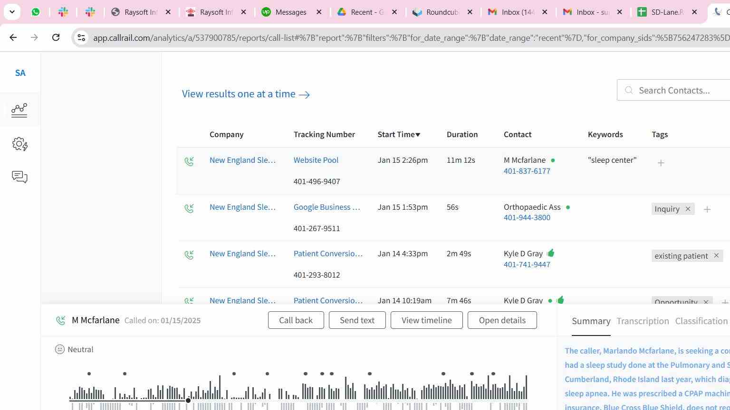Remove the existing patient tag
Viewport: 730px width, 410px height.
point(716,256)
